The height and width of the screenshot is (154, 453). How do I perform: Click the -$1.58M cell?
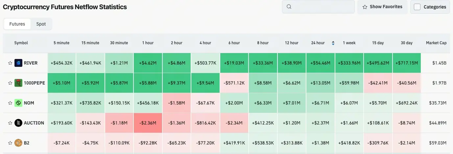[x=177, y=103]
